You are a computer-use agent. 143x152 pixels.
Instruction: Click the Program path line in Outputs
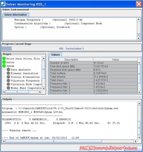pos(60,108)
